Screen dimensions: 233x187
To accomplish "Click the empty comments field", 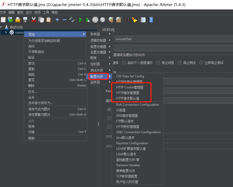I will pos(173,48).
